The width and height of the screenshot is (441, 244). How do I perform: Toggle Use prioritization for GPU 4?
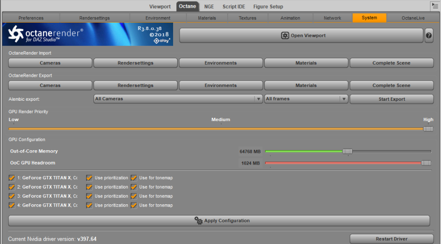[89, 205]
